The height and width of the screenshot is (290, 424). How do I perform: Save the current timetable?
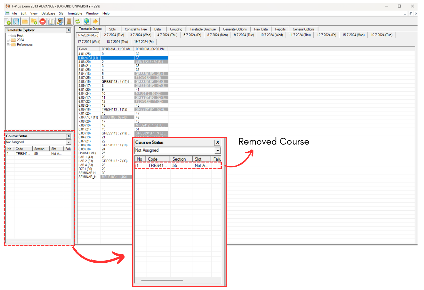coord(16,21)
